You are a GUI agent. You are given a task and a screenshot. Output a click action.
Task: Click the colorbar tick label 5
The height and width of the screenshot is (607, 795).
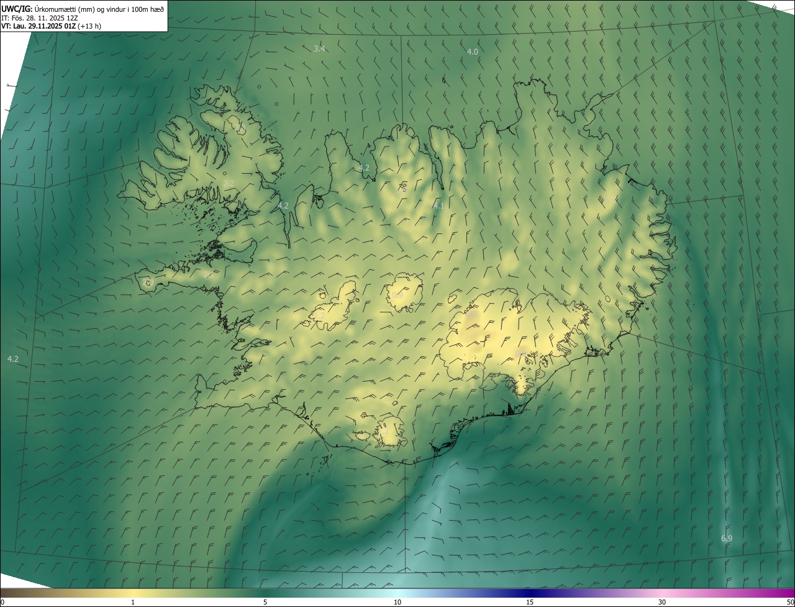(265, 602)
